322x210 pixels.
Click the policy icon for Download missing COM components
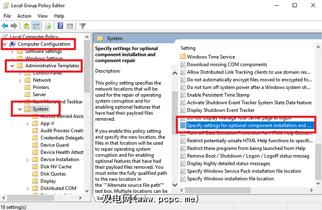183,64
